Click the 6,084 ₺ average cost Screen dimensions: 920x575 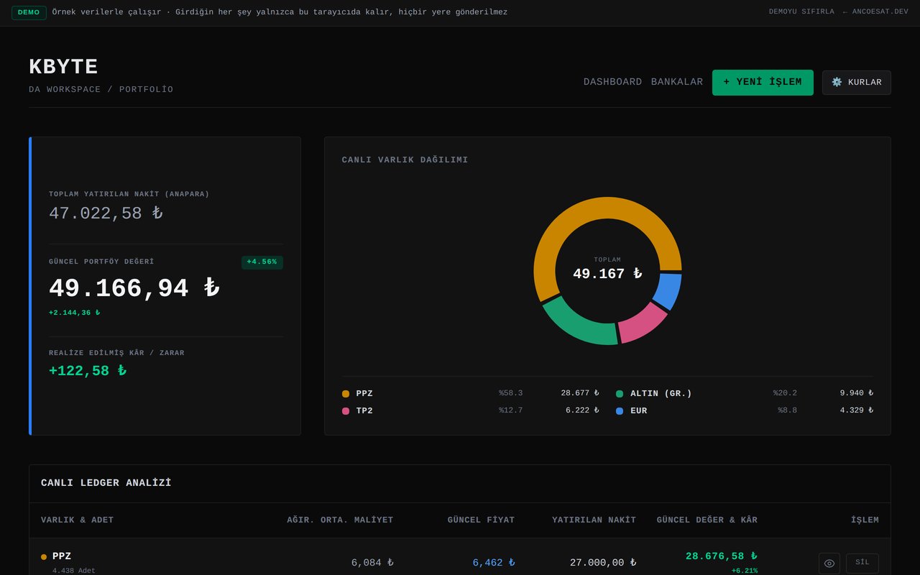pyautogui.click(x=372, y=563)
